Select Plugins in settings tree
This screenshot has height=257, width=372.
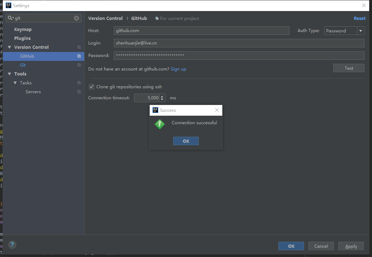tap(22, 38)
